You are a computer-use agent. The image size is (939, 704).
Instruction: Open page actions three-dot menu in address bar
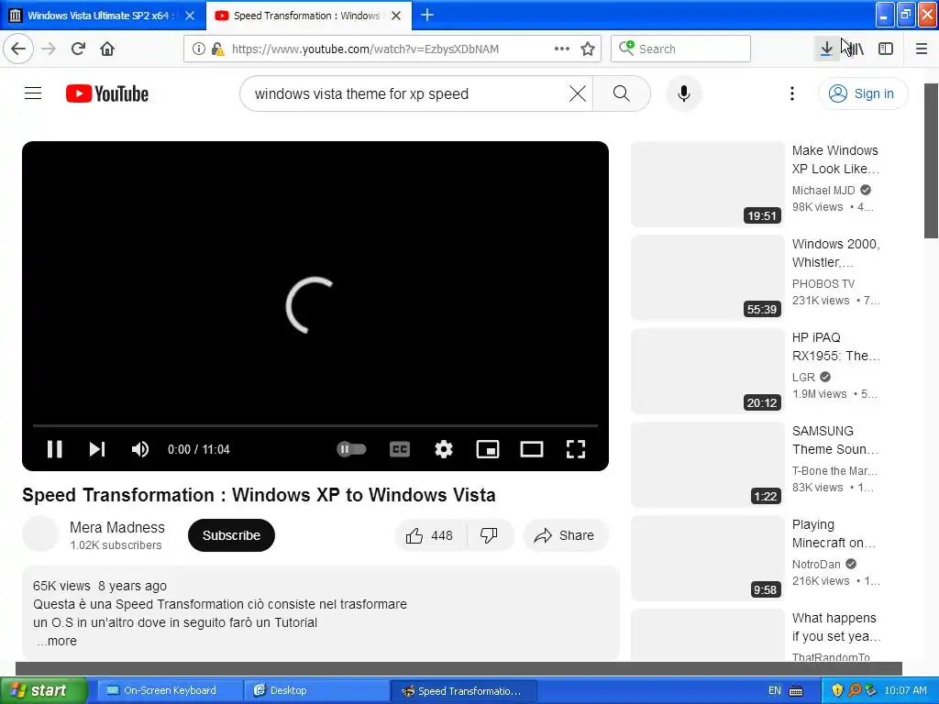(562, 49)
